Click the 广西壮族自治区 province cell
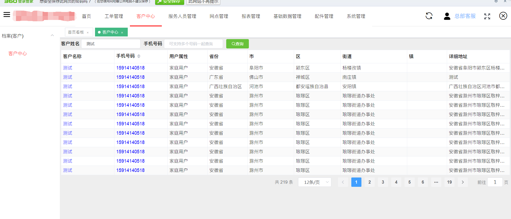Screen dimensions: 511x219 225,86
